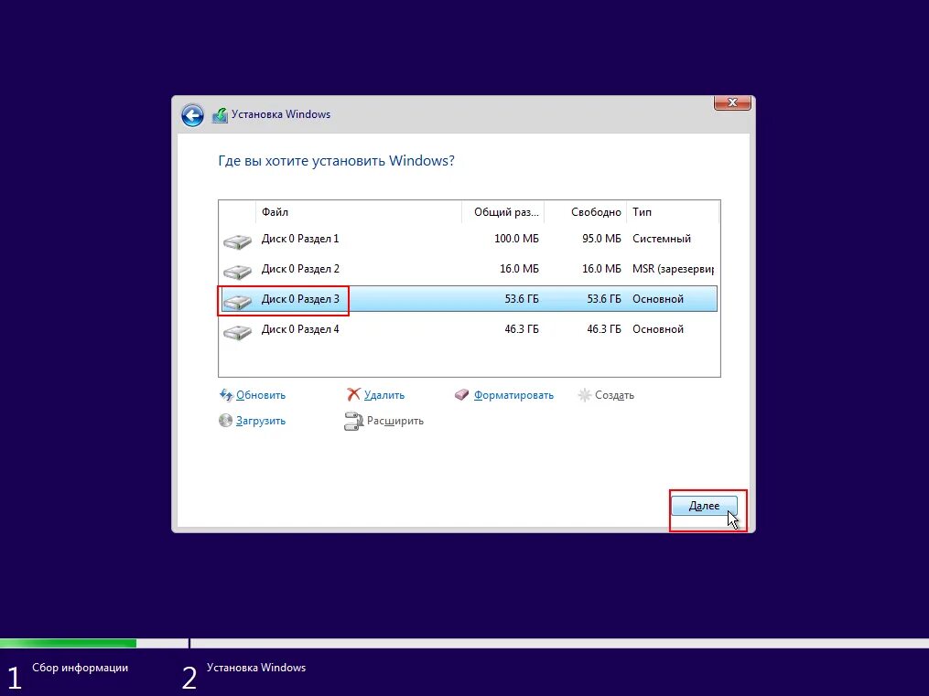Click the MSR (зарезервир type cell

pyautogui.click(x=673, y=269)
